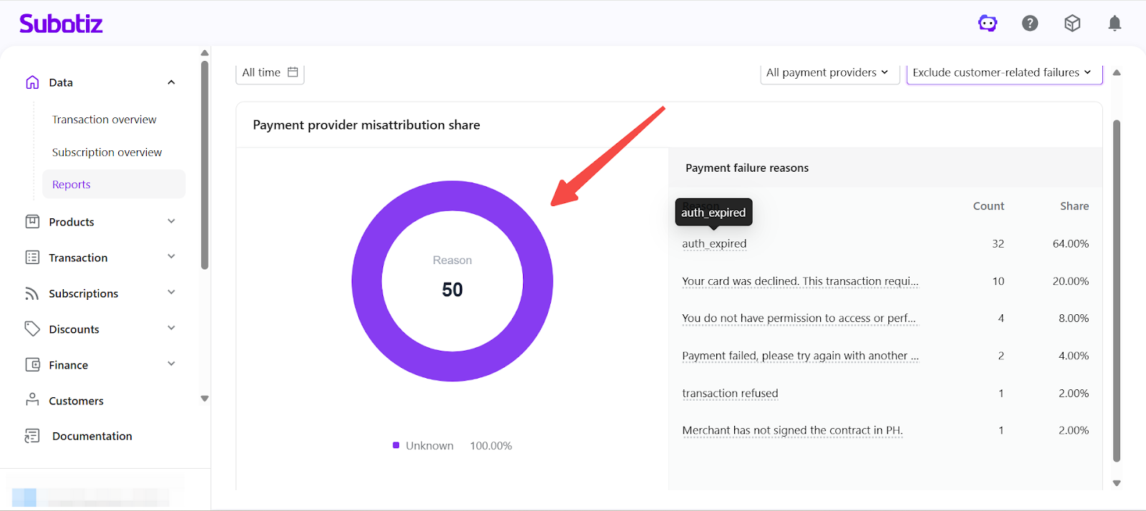Open the chatbot assistant icon
Viewport: 1146px width, 511px height.
[x=988, y=24]
